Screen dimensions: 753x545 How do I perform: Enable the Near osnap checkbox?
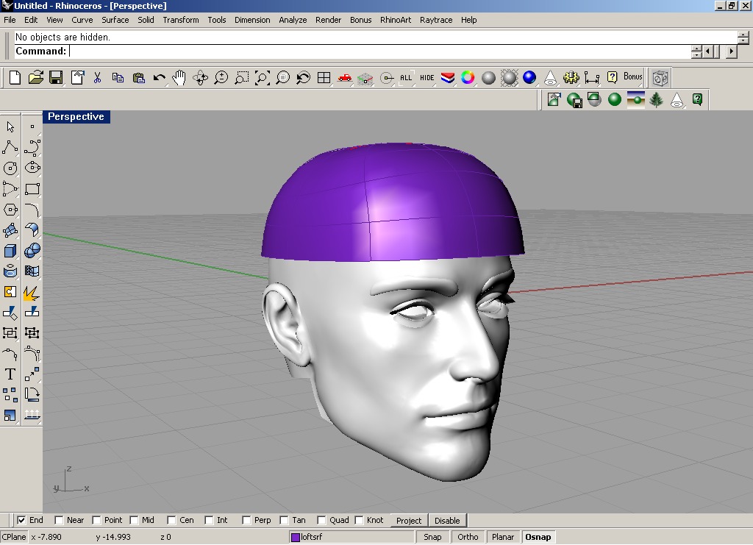click(60, 520)
